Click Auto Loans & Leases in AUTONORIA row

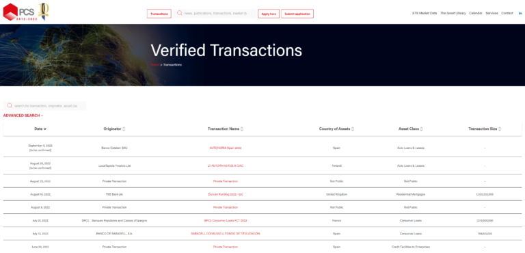pos(410,148)
